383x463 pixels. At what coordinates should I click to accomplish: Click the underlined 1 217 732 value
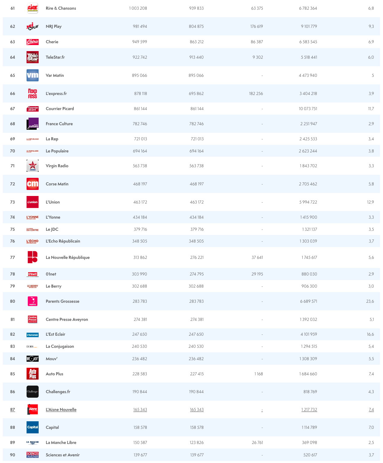pos(309,409)
